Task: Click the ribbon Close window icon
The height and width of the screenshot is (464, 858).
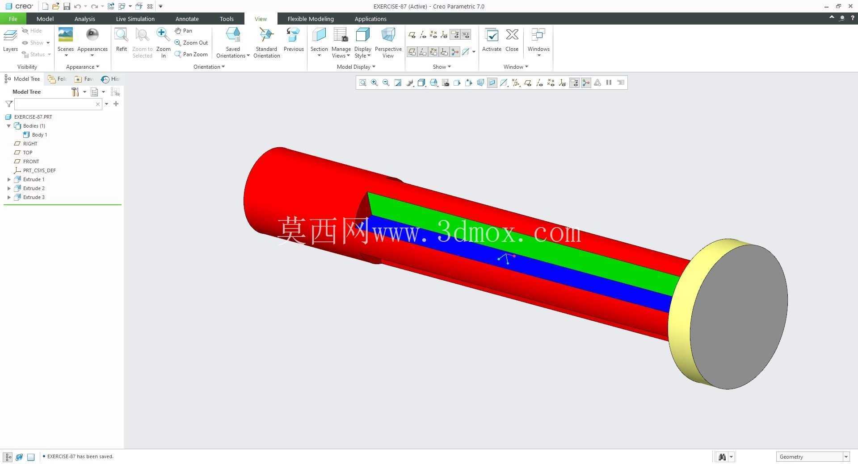Action: click(x=512, y=35)
